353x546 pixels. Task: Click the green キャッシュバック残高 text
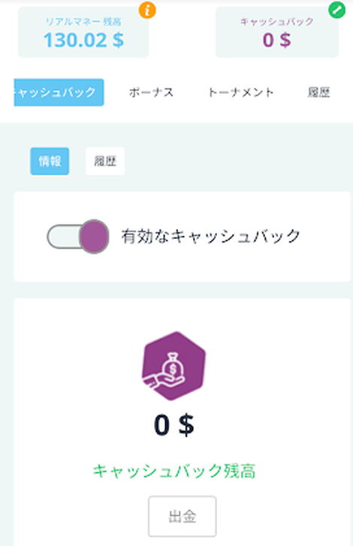coord(174,471)
